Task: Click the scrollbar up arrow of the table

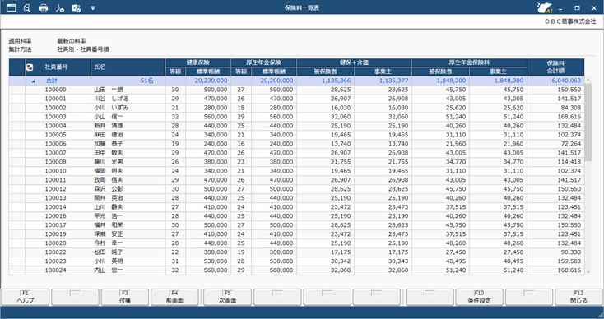Action: pos(588,80)
